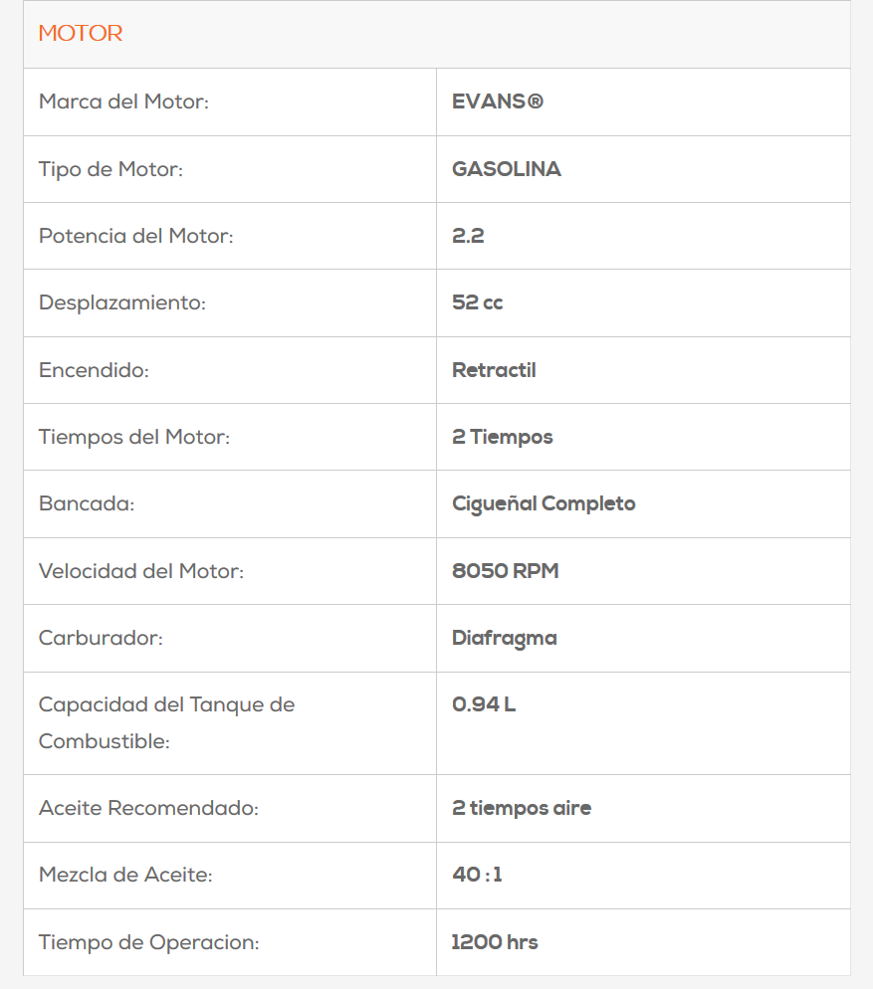Viewport: 873px width, 989px height.
Task: Click the MOTOR section header
Action: [81, 34]
